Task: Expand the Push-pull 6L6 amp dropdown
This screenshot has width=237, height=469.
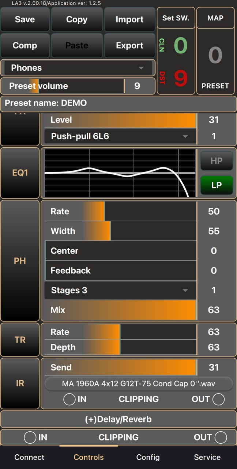Action: [x=120, y=136]
